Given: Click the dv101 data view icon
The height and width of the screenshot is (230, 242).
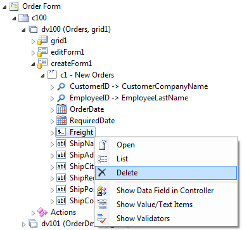Looking at the screenshot, I should coord(33,224).
